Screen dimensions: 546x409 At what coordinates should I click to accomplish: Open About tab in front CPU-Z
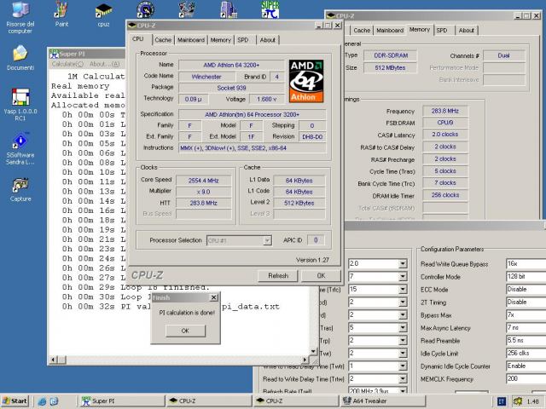coord(267,40)
